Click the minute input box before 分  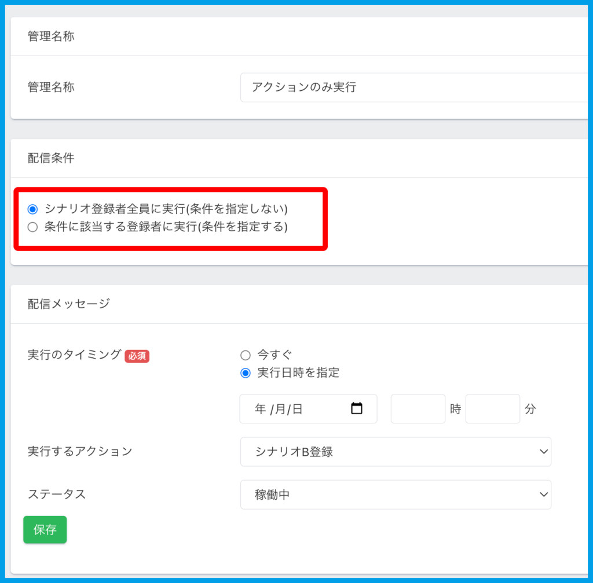click(492, 409)
